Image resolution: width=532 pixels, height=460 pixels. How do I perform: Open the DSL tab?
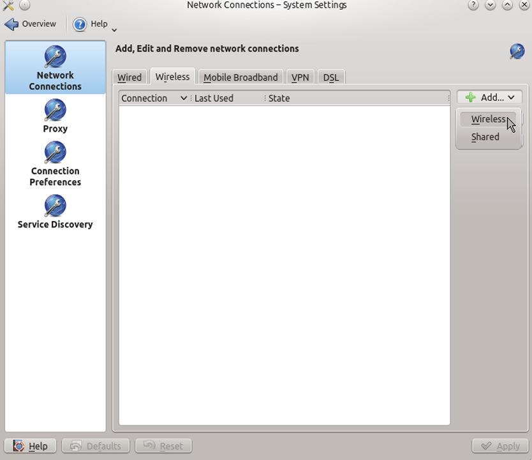click(x=331, y=77)
